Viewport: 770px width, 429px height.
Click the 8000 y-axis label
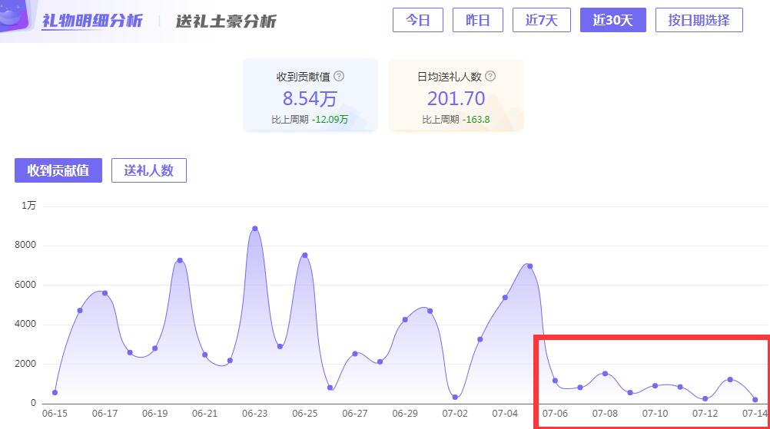coord(25,245)
